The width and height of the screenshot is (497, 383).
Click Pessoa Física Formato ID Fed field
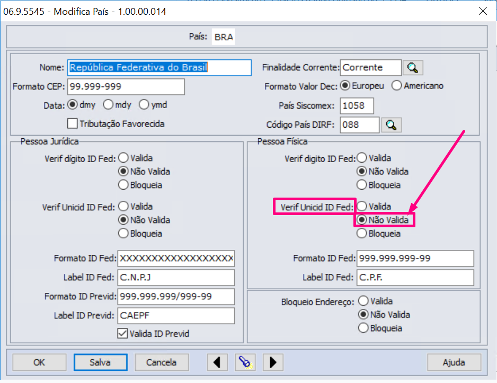tap(415, 259)
